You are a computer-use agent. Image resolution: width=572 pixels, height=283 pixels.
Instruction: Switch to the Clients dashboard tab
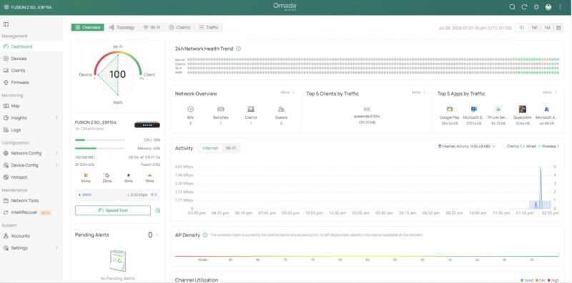(179, 27)
